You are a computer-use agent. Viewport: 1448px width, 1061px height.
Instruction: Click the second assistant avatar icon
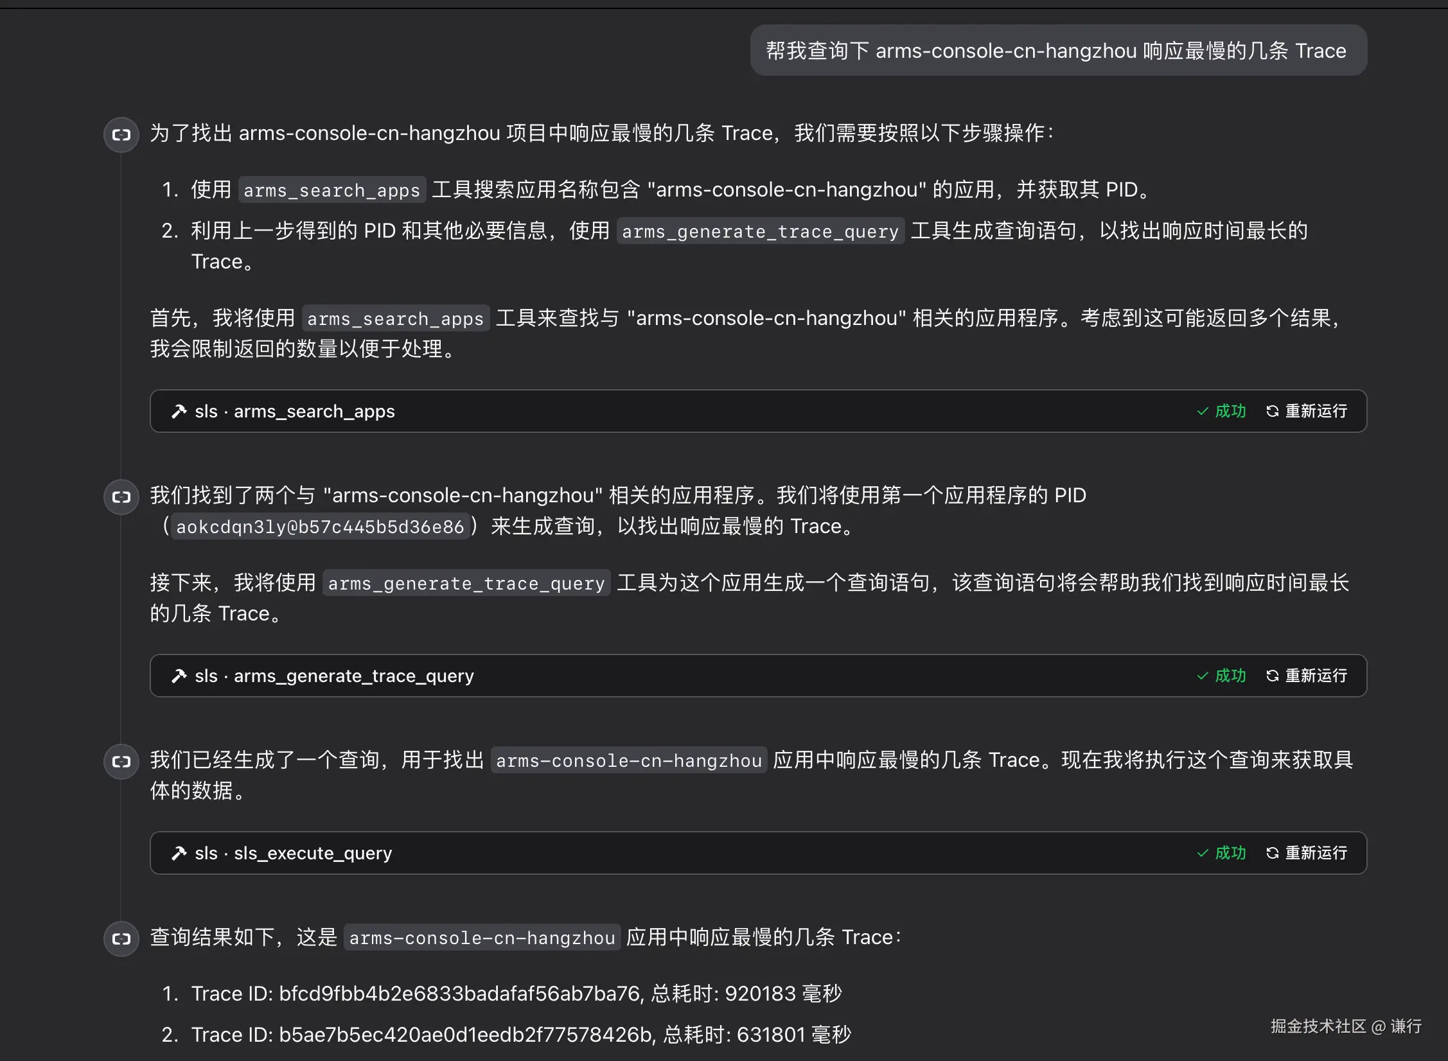121,497
